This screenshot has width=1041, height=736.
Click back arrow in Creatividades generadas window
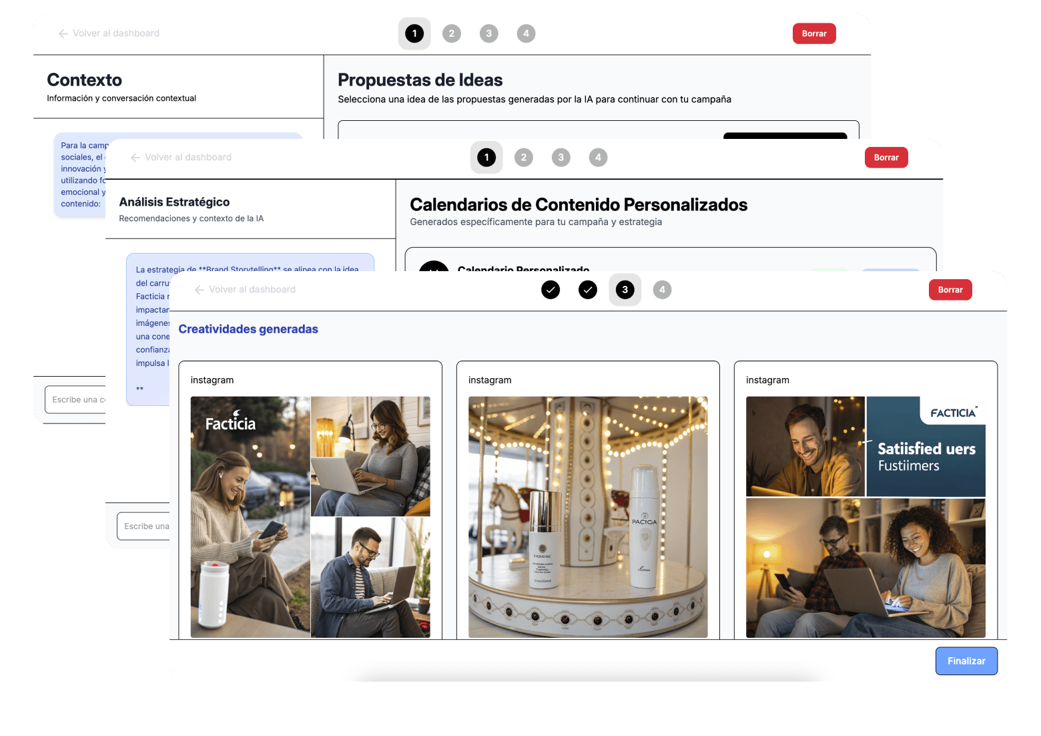[200, 290]
